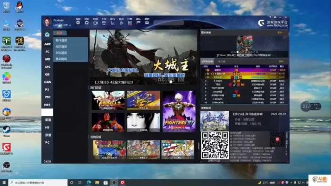Open the 排行 ranking chart icon
Screen dimensions: 331x186
[113, 23]
